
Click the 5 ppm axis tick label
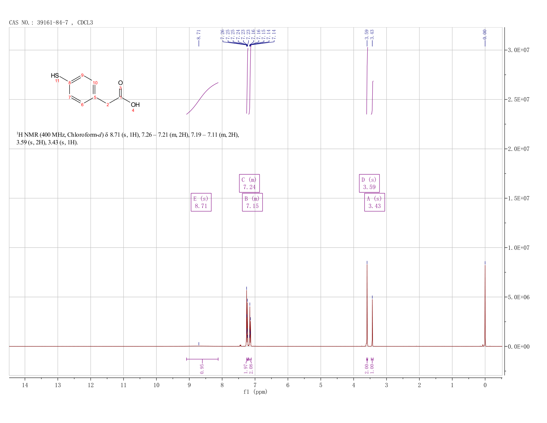[x=321, y=385]
